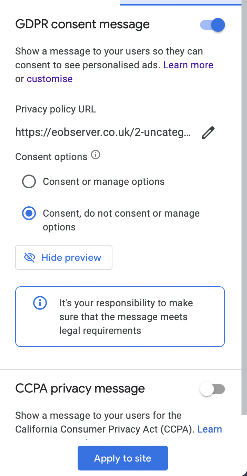
Task: Click the Apply to site button
Action: (x=123, y=458)
